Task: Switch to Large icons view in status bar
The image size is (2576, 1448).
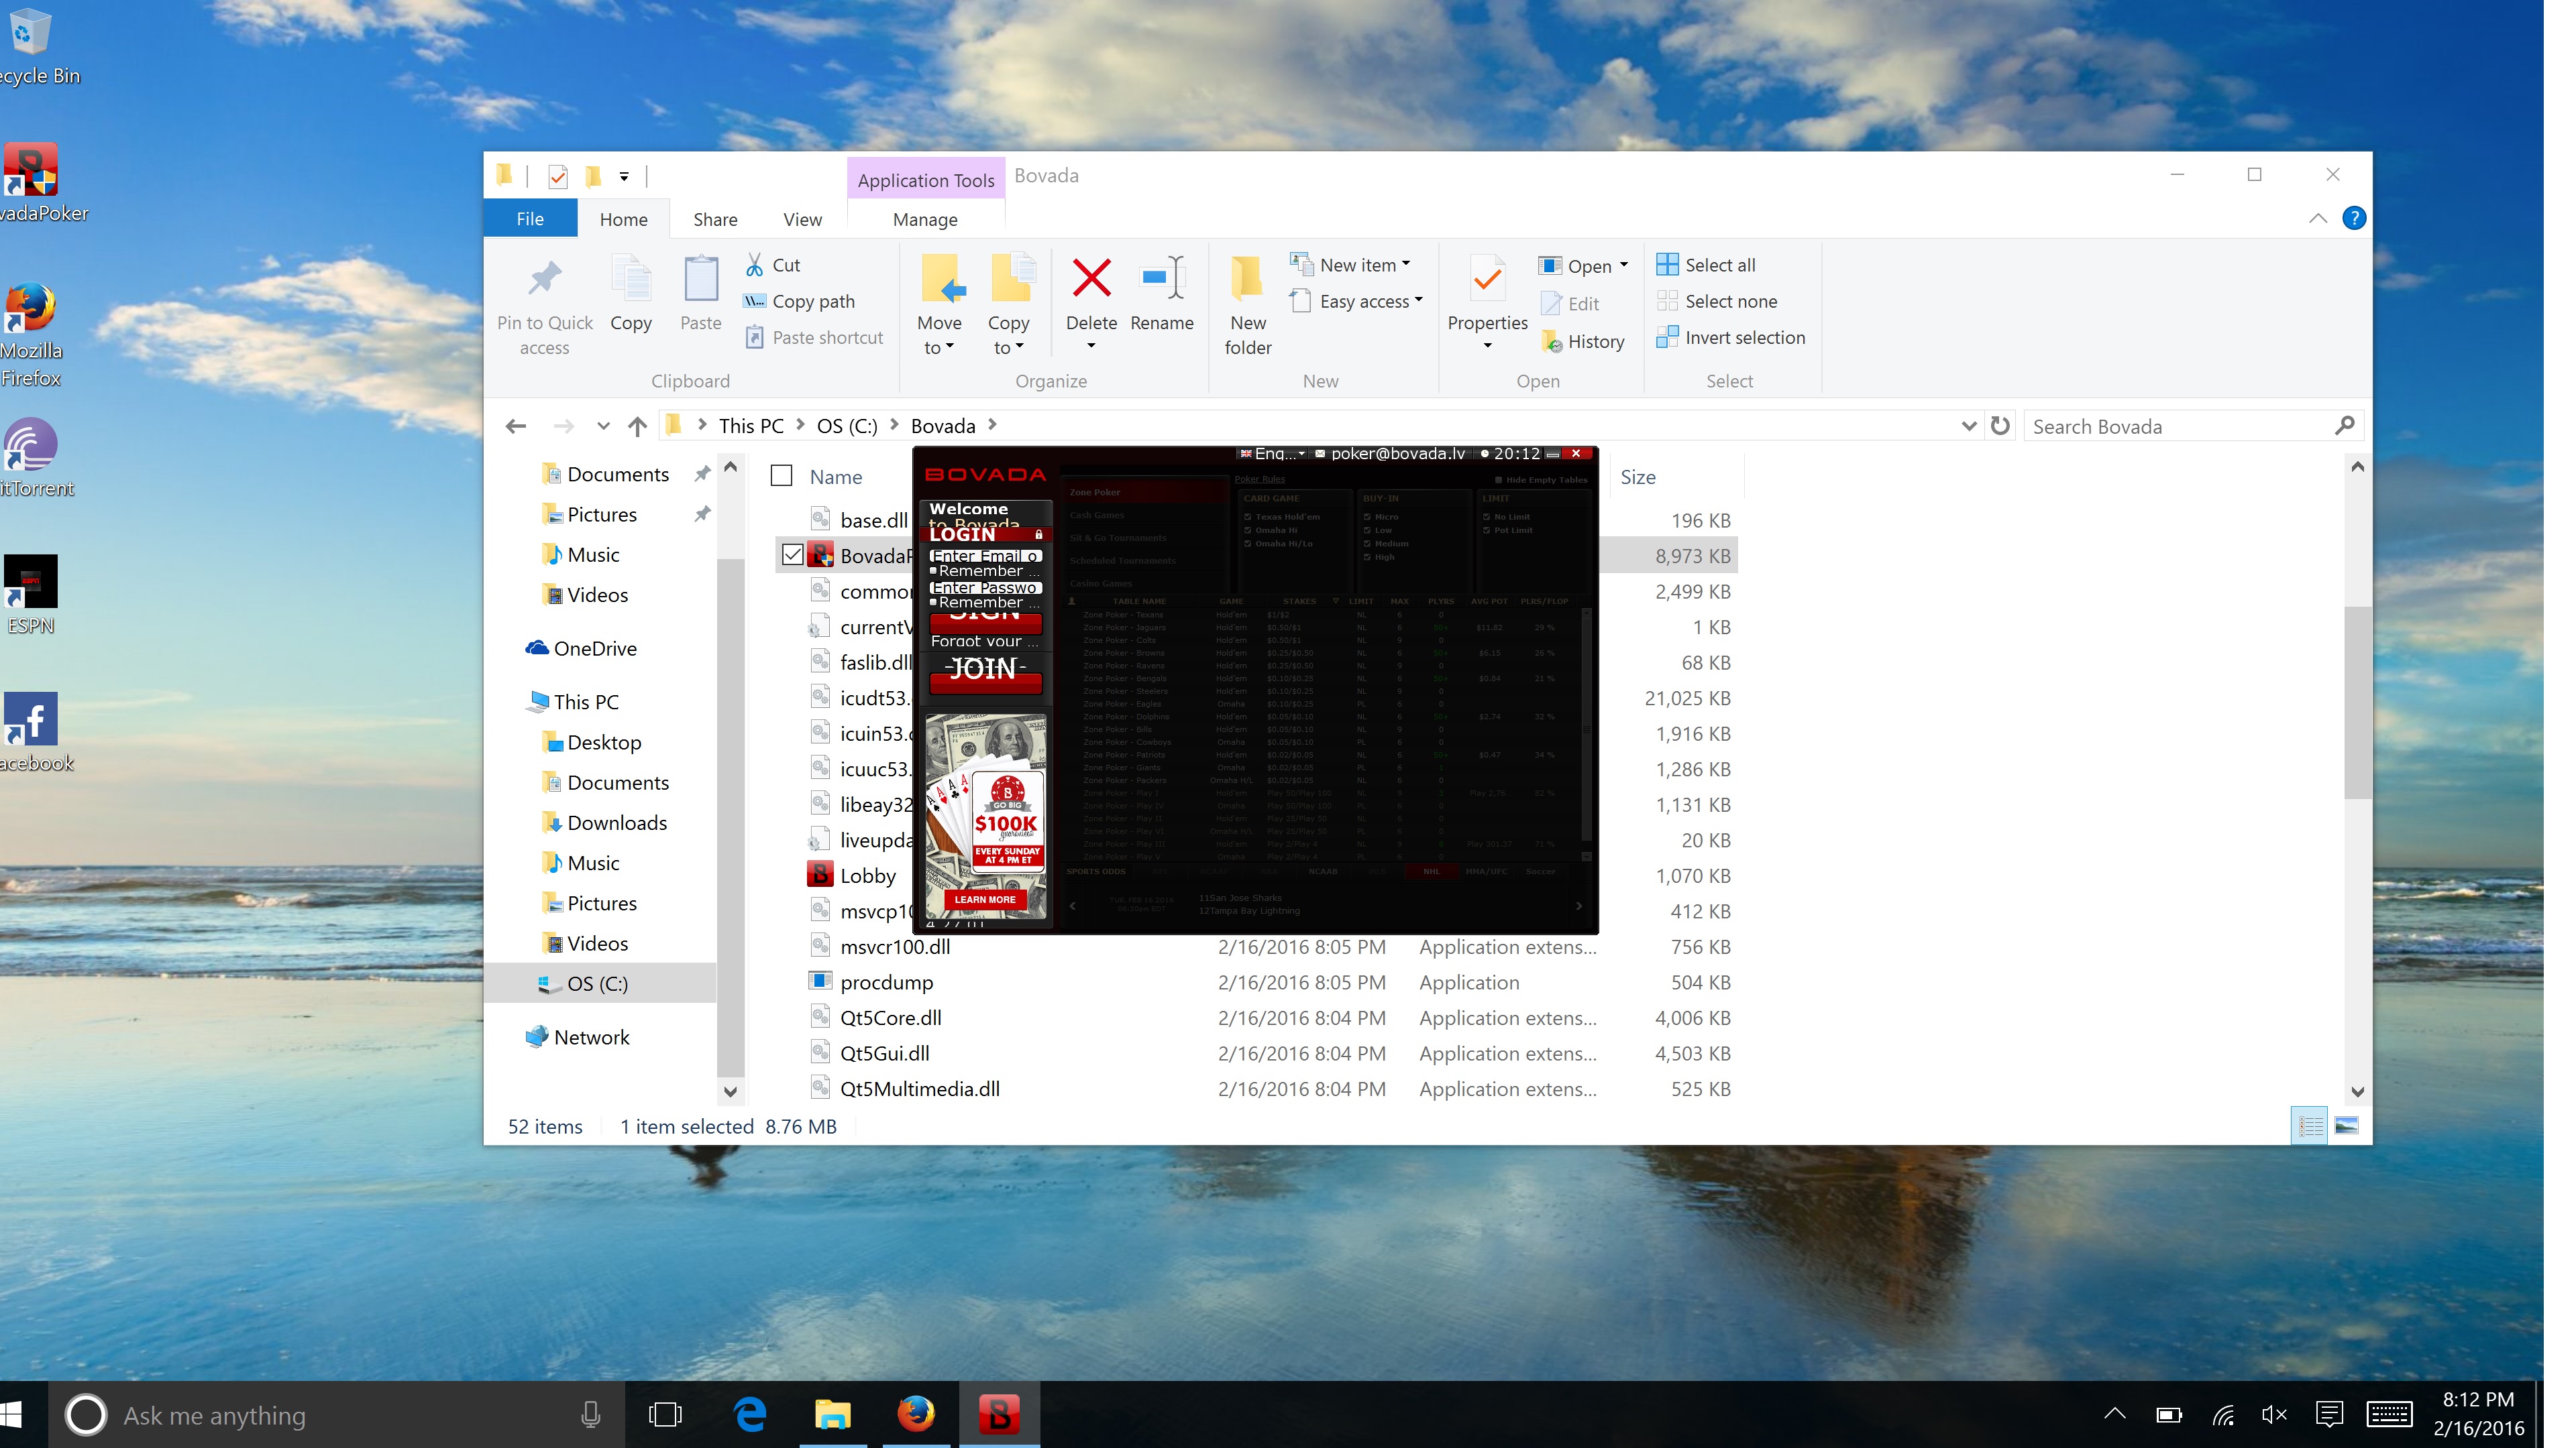Action: (x=2346, y=1126)
